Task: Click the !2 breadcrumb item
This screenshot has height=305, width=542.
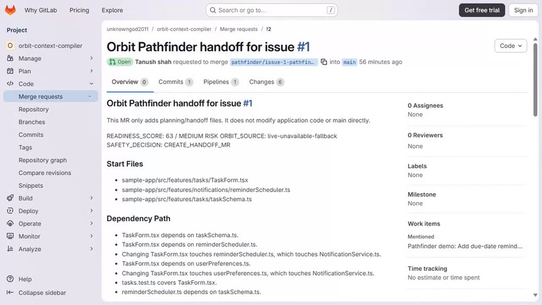Action: tap(268, 29)
